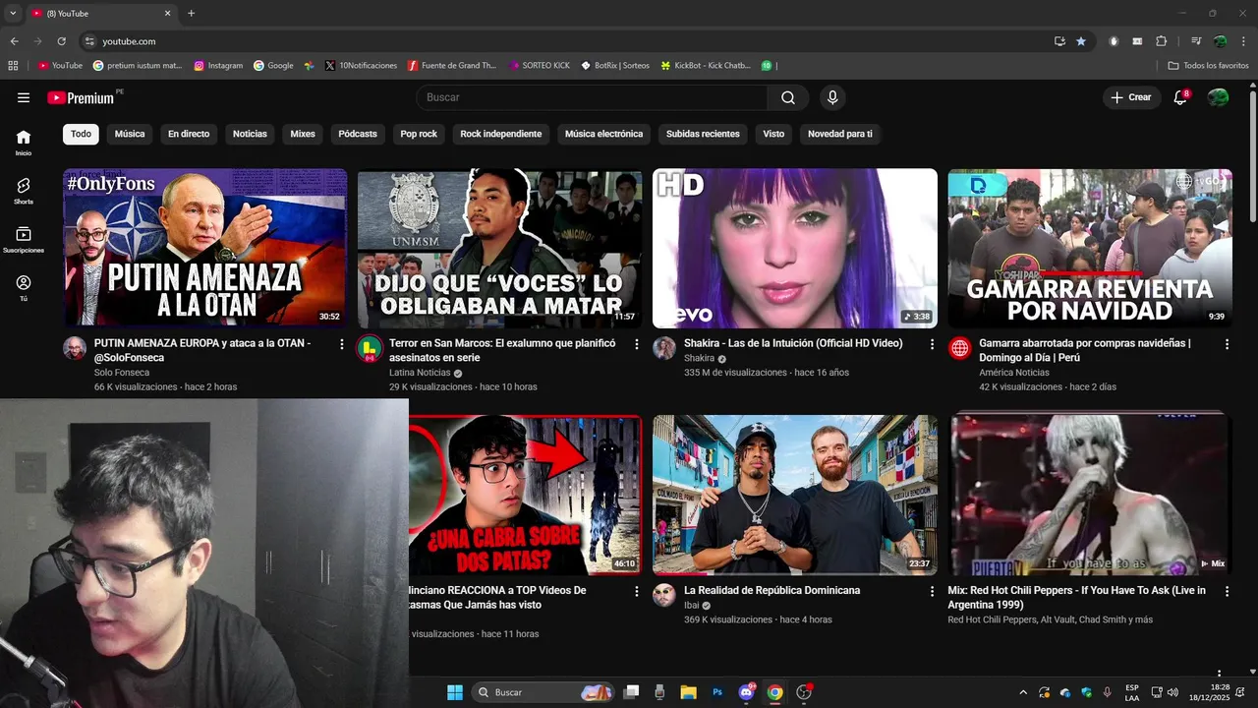Select the Novedad para ti chip
Image resolution: width=1258 pixels, height=708 pixels.
840,134
